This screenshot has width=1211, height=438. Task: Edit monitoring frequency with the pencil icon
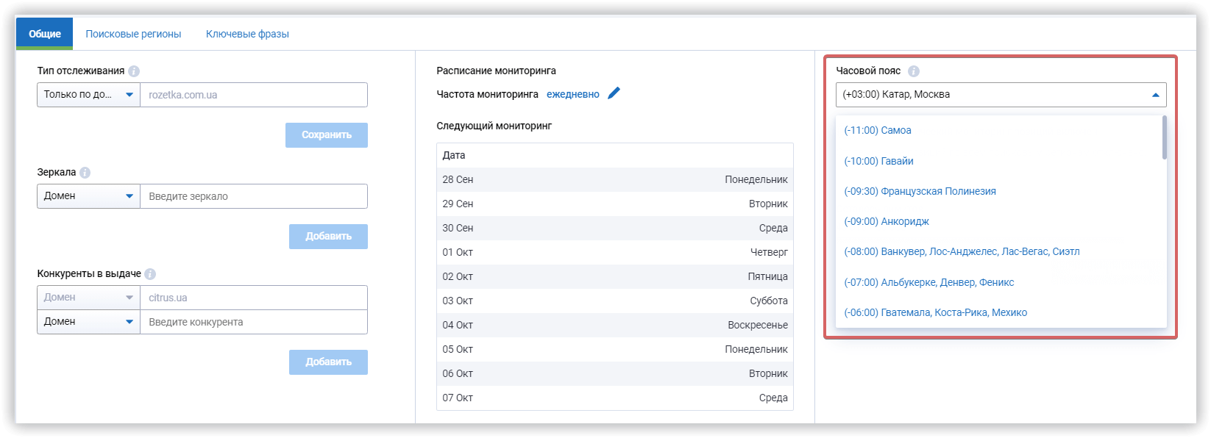click(x=614, y=93)
